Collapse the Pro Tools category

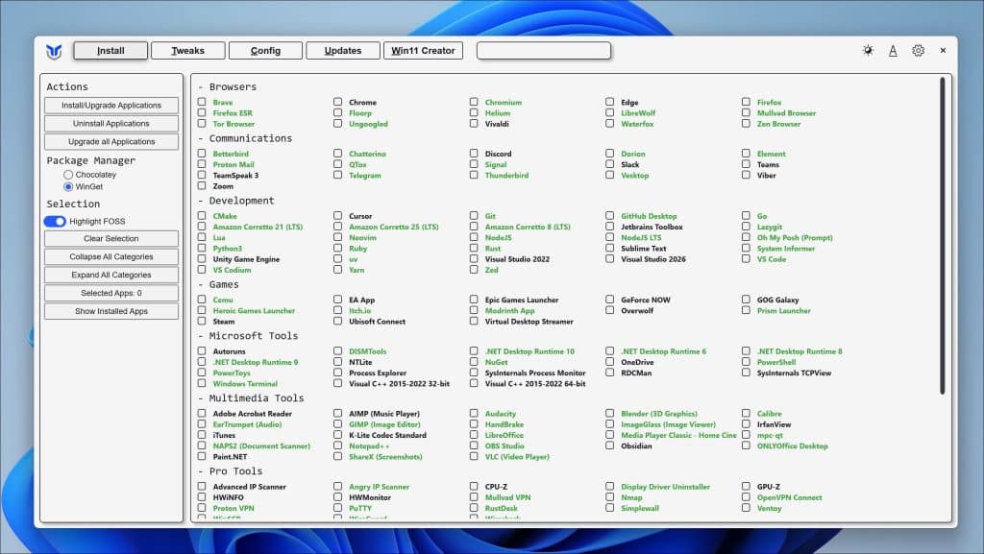231,471
